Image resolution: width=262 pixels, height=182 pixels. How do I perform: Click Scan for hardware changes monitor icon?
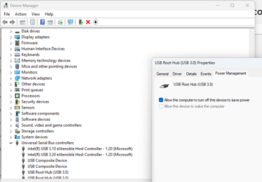(x=70, y=22)
